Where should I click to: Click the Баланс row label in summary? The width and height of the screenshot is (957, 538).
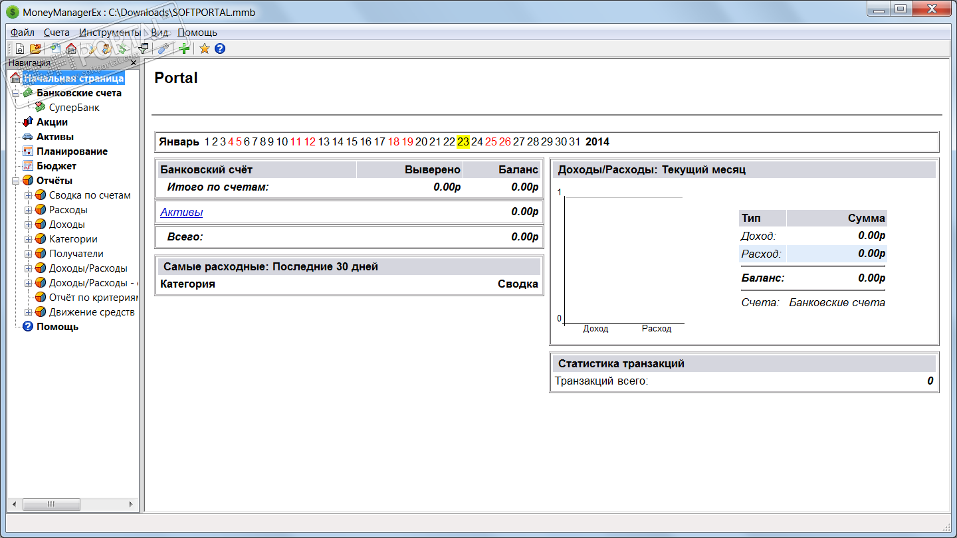click(763, 278)
